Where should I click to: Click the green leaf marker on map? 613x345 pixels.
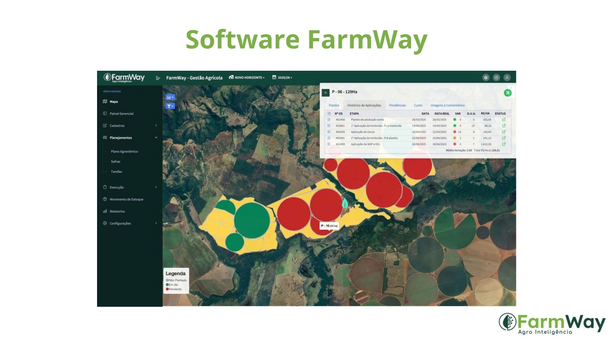(345, 203)
